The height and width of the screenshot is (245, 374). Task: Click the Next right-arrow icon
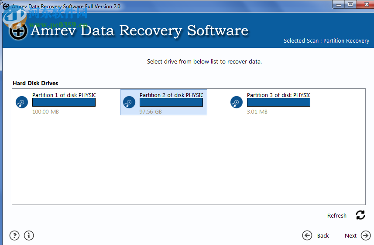tap(366, 235)
